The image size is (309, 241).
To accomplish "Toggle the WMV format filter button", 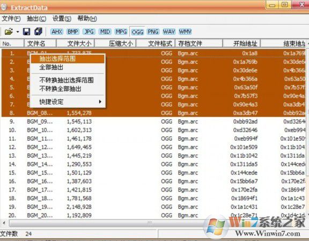I will pos(185,32).
